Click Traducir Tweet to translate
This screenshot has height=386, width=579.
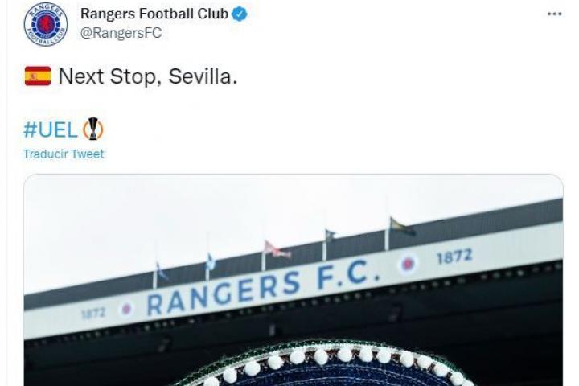coord(64,154)
